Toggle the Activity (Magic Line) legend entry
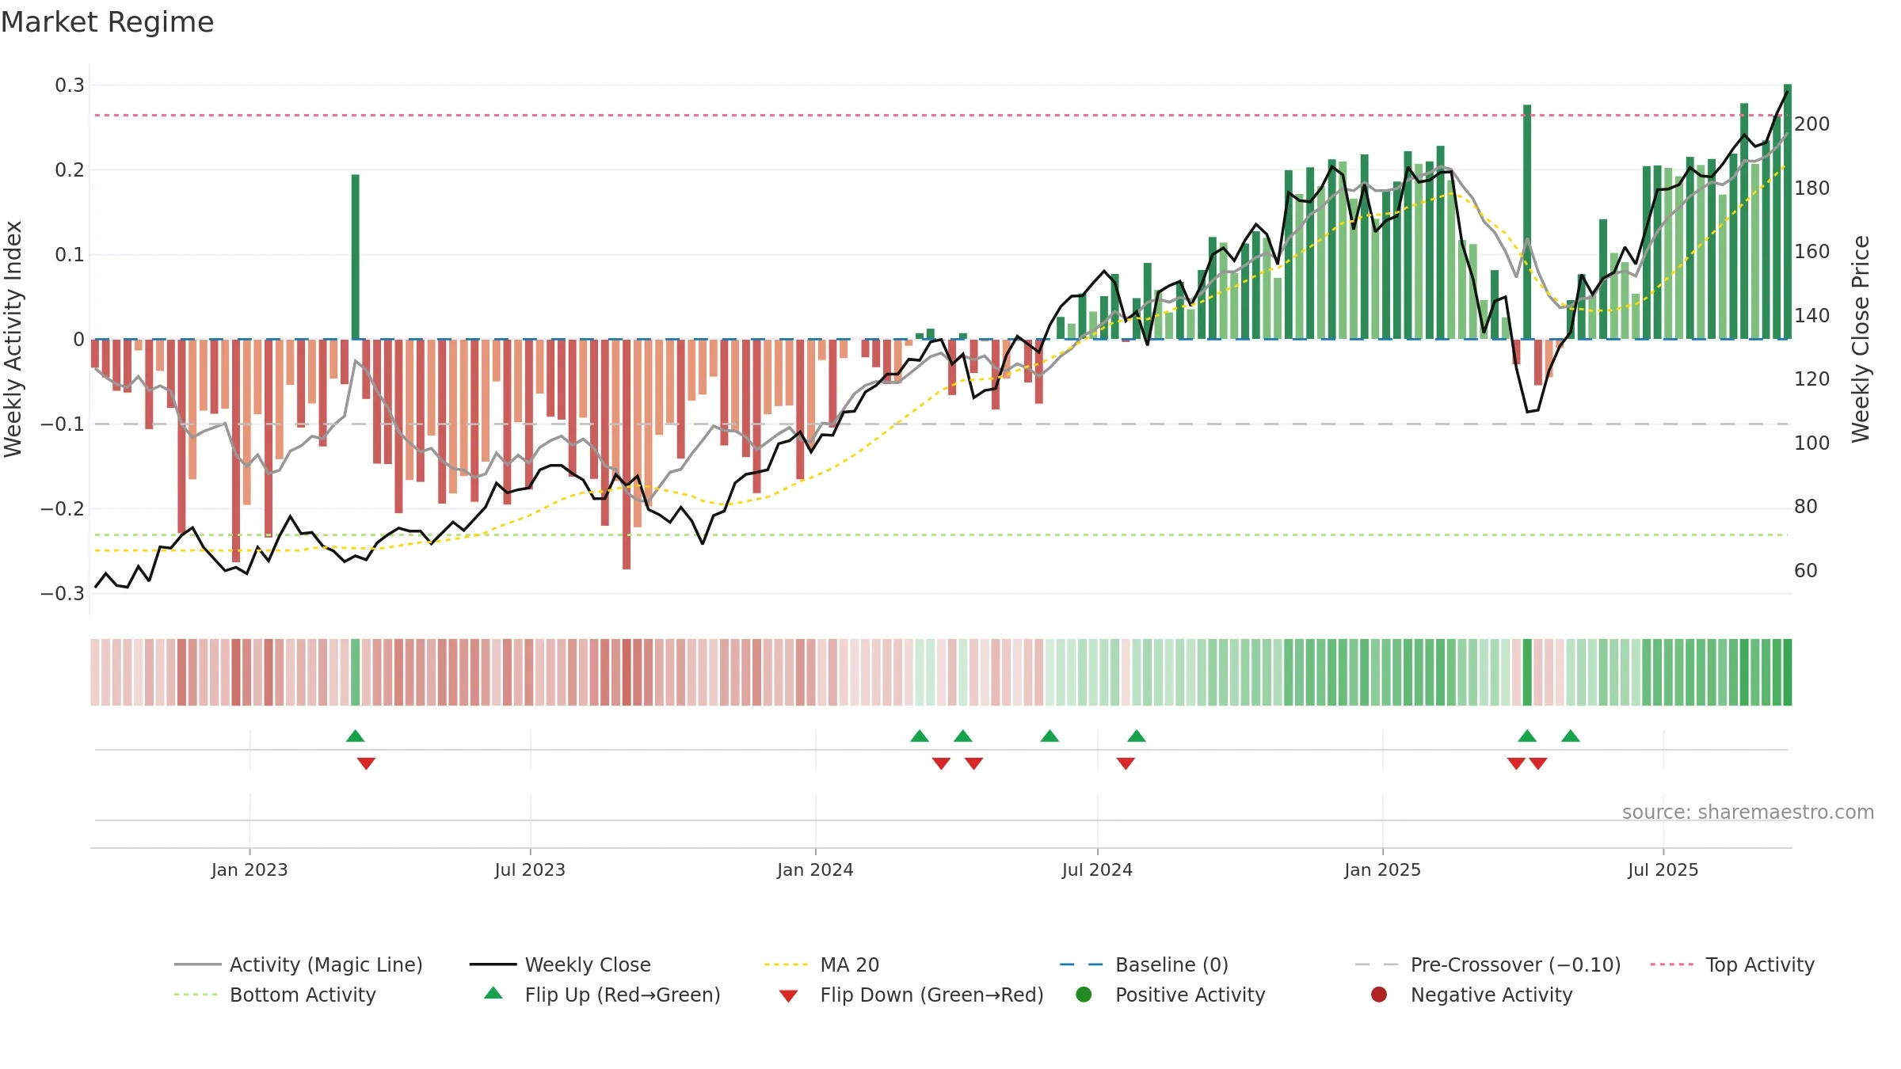The width and height of the screenshot is (1901, 1069). click(299, 964)
